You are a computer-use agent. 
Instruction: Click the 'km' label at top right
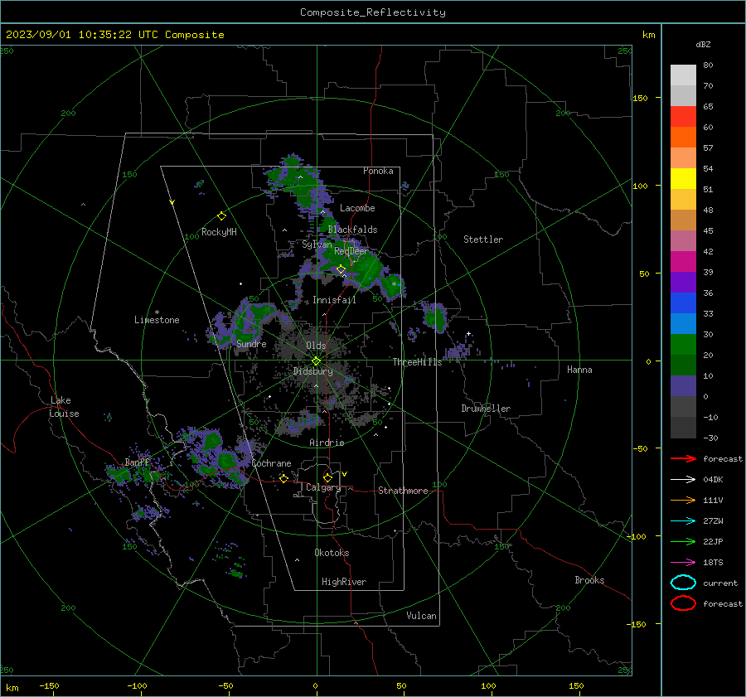(x=648, y=35)
